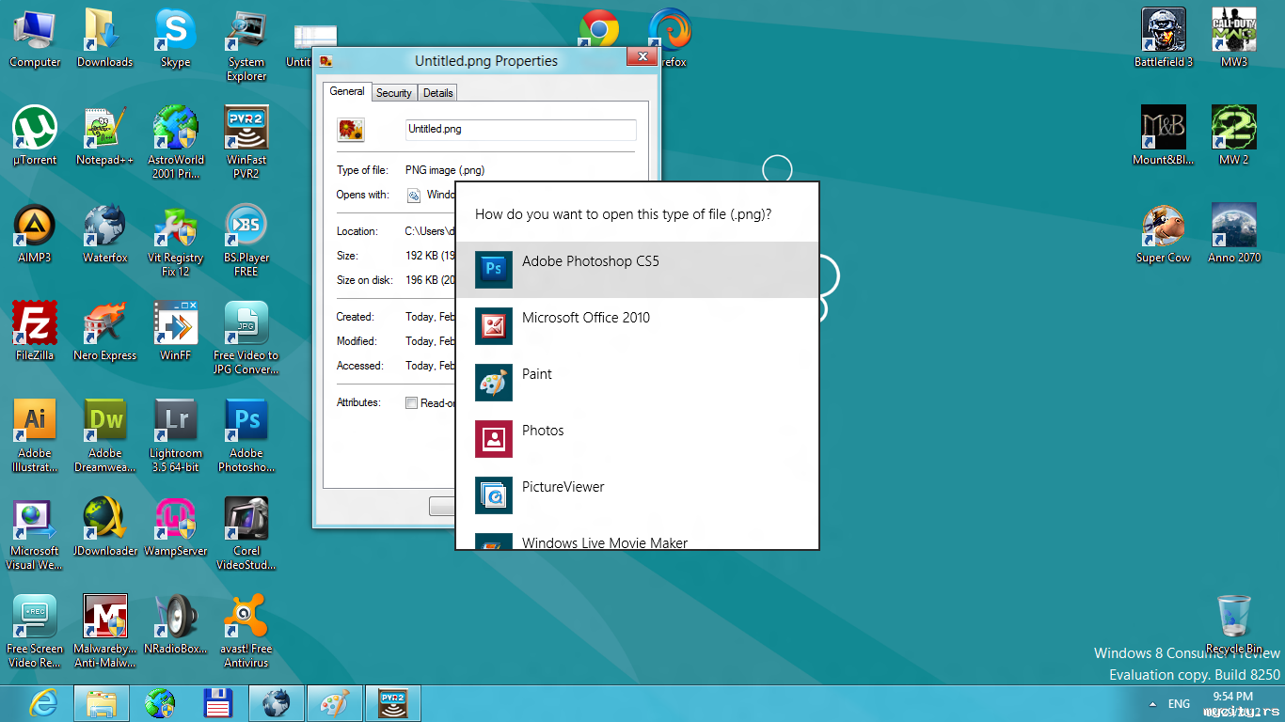Image resolution: width=1285 pixels, height=722 pixels.
Task: Click the Untitled.png file name field
Action: (520, 130)
